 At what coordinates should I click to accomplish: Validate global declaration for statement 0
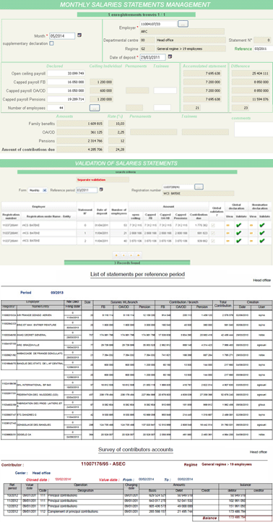click(x=238, y=226)
